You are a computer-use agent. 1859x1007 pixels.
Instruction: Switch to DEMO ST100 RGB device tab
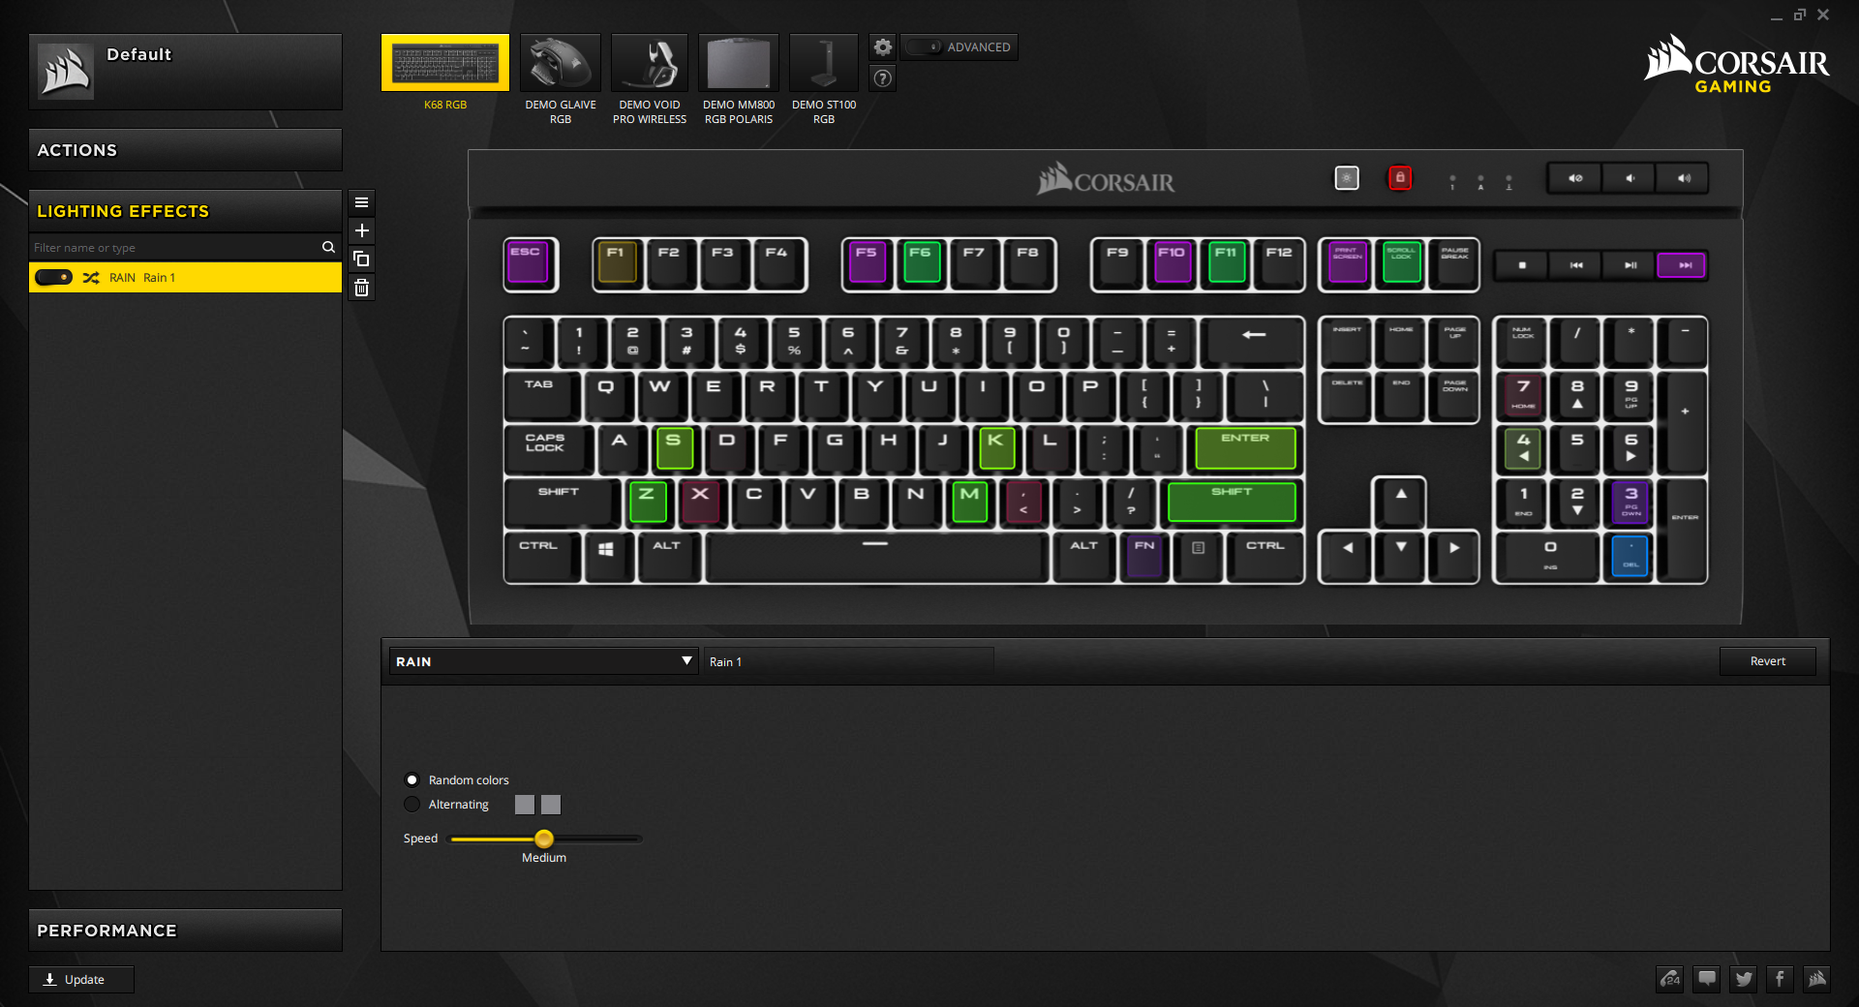824,79
